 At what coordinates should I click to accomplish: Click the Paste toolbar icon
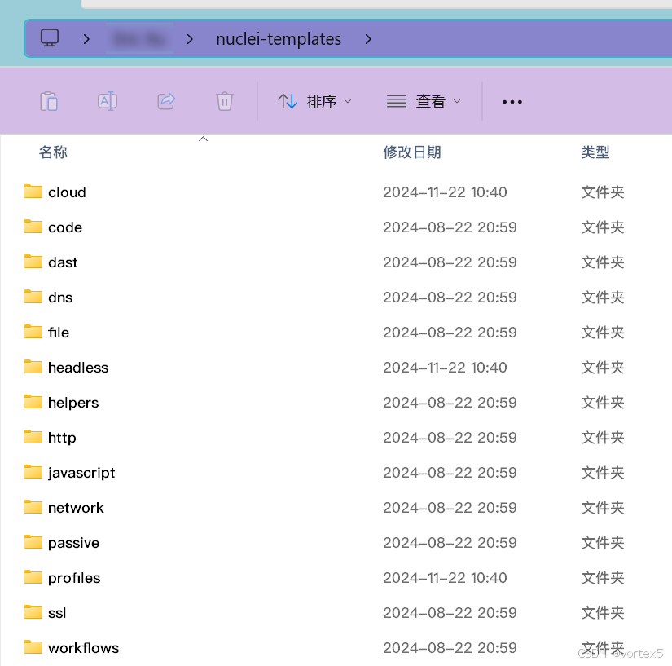pos(49,101)
